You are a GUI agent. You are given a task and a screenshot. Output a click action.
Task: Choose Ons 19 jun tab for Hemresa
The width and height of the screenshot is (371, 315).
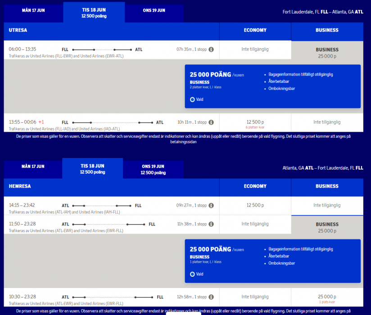(x=153, y=169)
